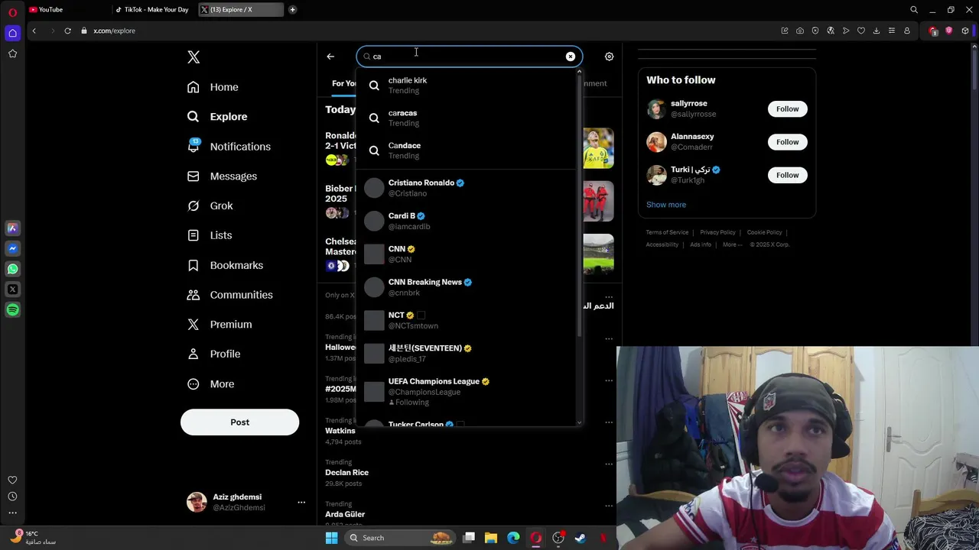
Task: Click heart bookmark icon in address bar
Action: 861,31
